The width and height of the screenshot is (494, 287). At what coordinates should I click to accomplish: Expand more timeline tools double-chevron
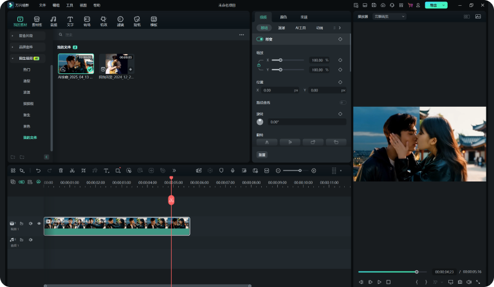(x=174, y=171)
